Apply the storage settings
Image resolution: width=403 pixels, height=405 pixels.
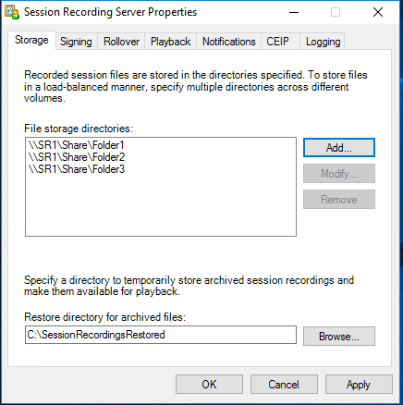coord(359,385)
